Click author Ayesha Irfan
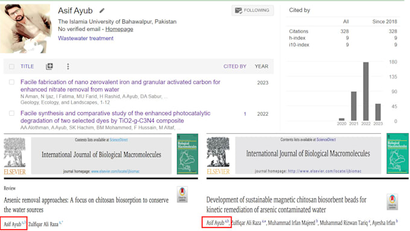This screenshot has width=410, height=231. pyautogui.click(x=383, y=223)
